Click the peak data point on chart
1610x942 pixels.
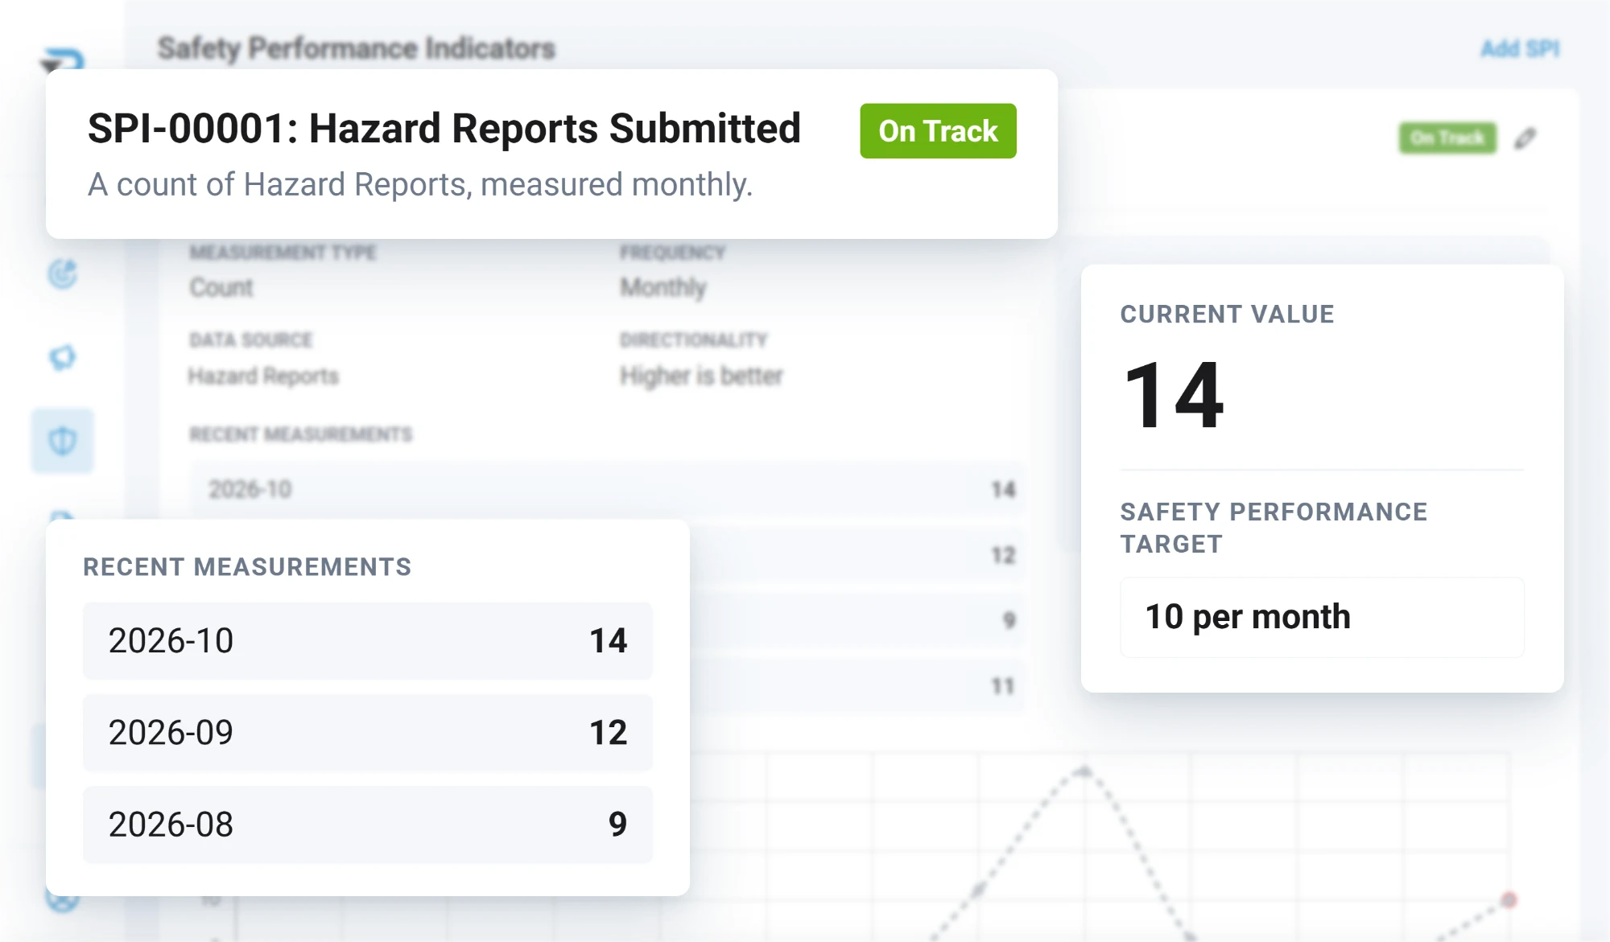pos(1084,771)
